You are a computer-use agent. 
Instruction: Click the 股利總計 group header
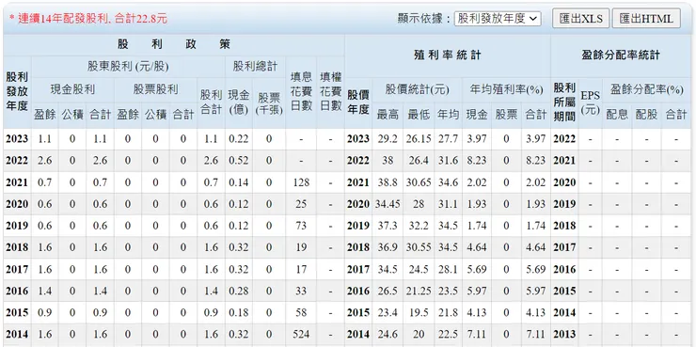coord(255,67)
